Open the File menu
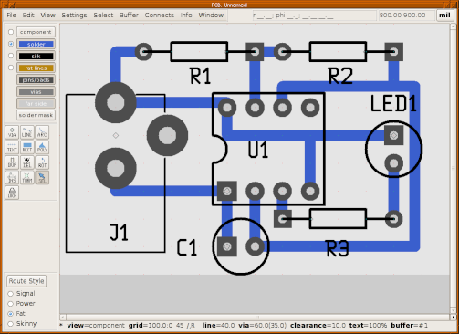Viewport: 459px width, 334px height. tap(12, 16)
